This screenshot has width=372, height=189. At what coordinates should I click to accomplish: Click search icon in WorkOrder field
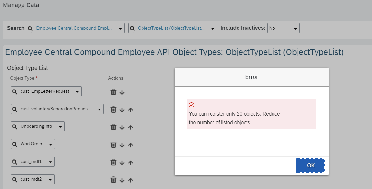14,144
